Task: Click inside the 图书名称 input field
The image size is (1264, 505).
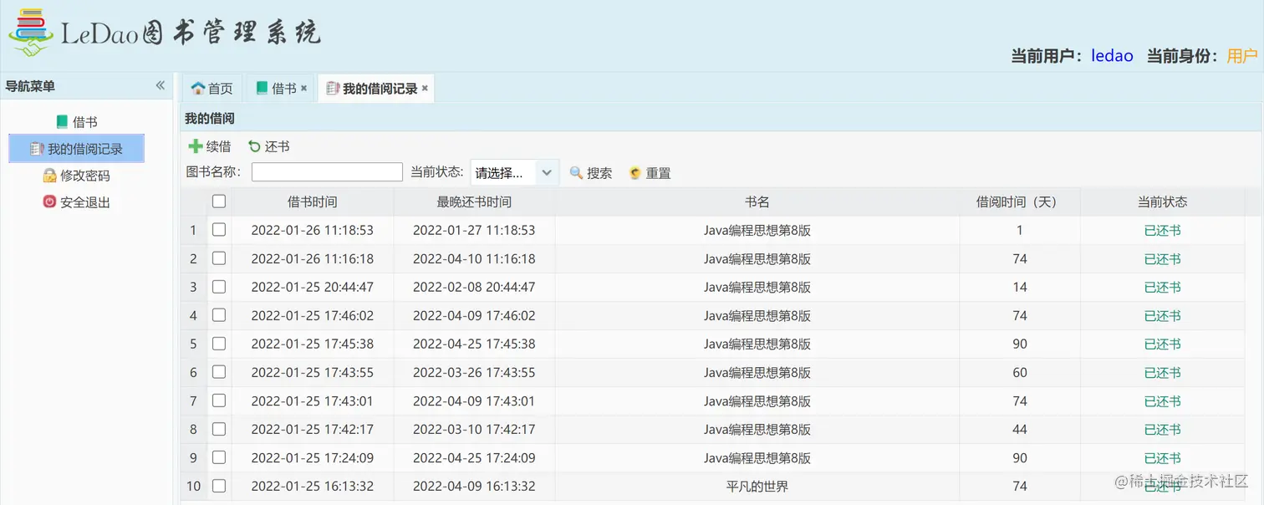Action: click(x=326, y=171)
